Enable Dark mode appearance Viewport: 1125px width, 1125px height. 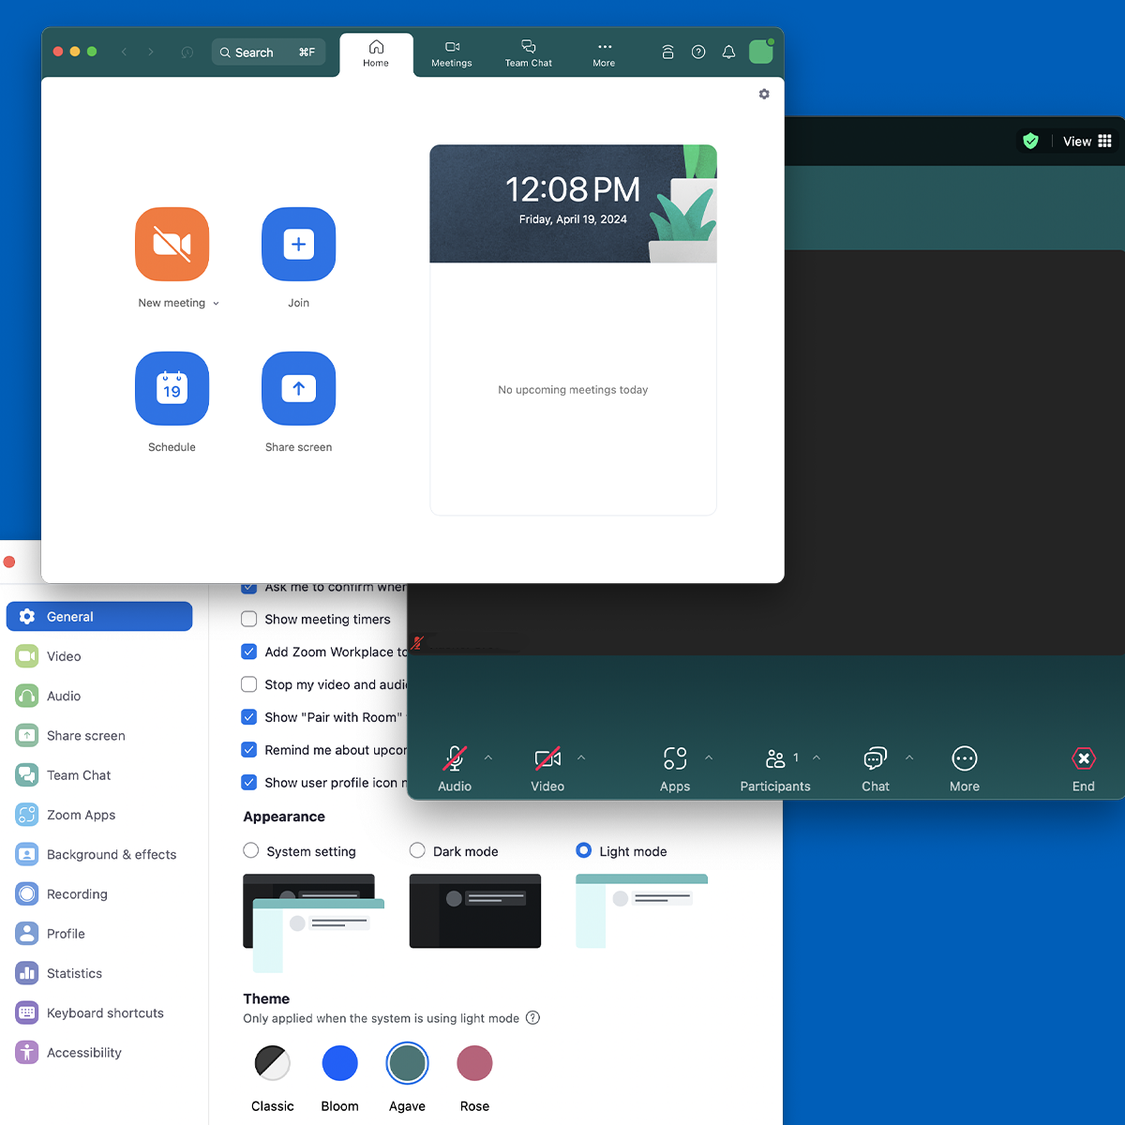(x=416, y=850)
